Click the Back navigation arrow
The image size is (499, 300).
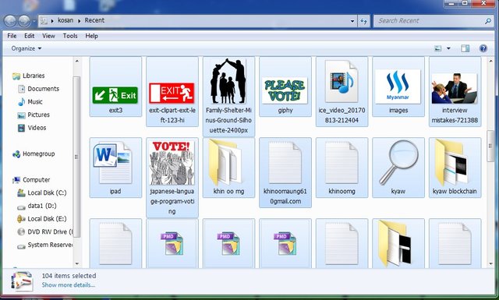tap(10, 21)
